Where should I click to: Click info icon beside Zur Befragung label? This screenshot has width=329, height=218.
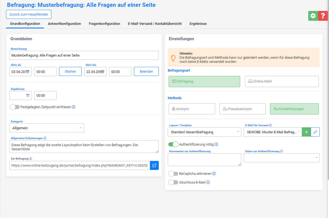pos(31,159)
